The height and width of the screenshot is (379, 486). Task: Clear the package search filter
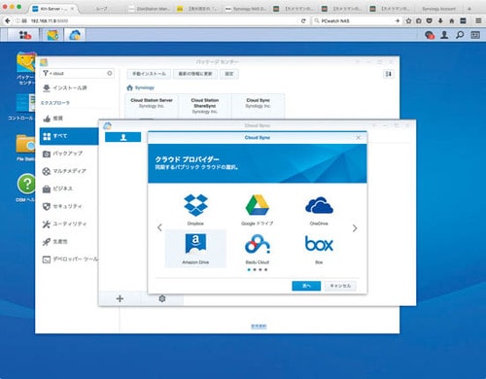(110, 74)
